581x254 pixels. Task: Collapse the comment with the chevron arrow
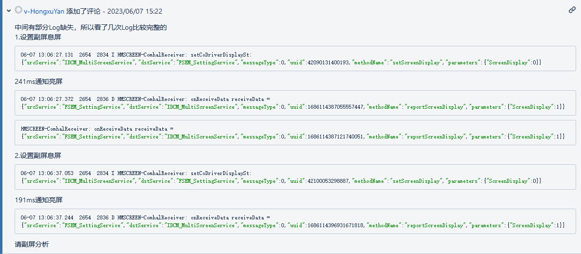tap(9, 11)
